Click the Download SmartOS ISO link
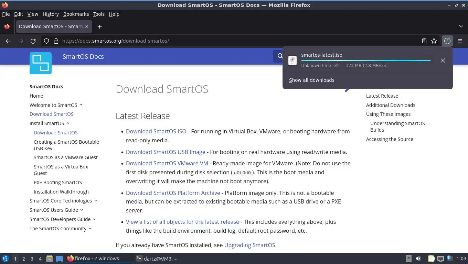The height and width of the screenshot is (264, 468). click(x=156, y=131)
